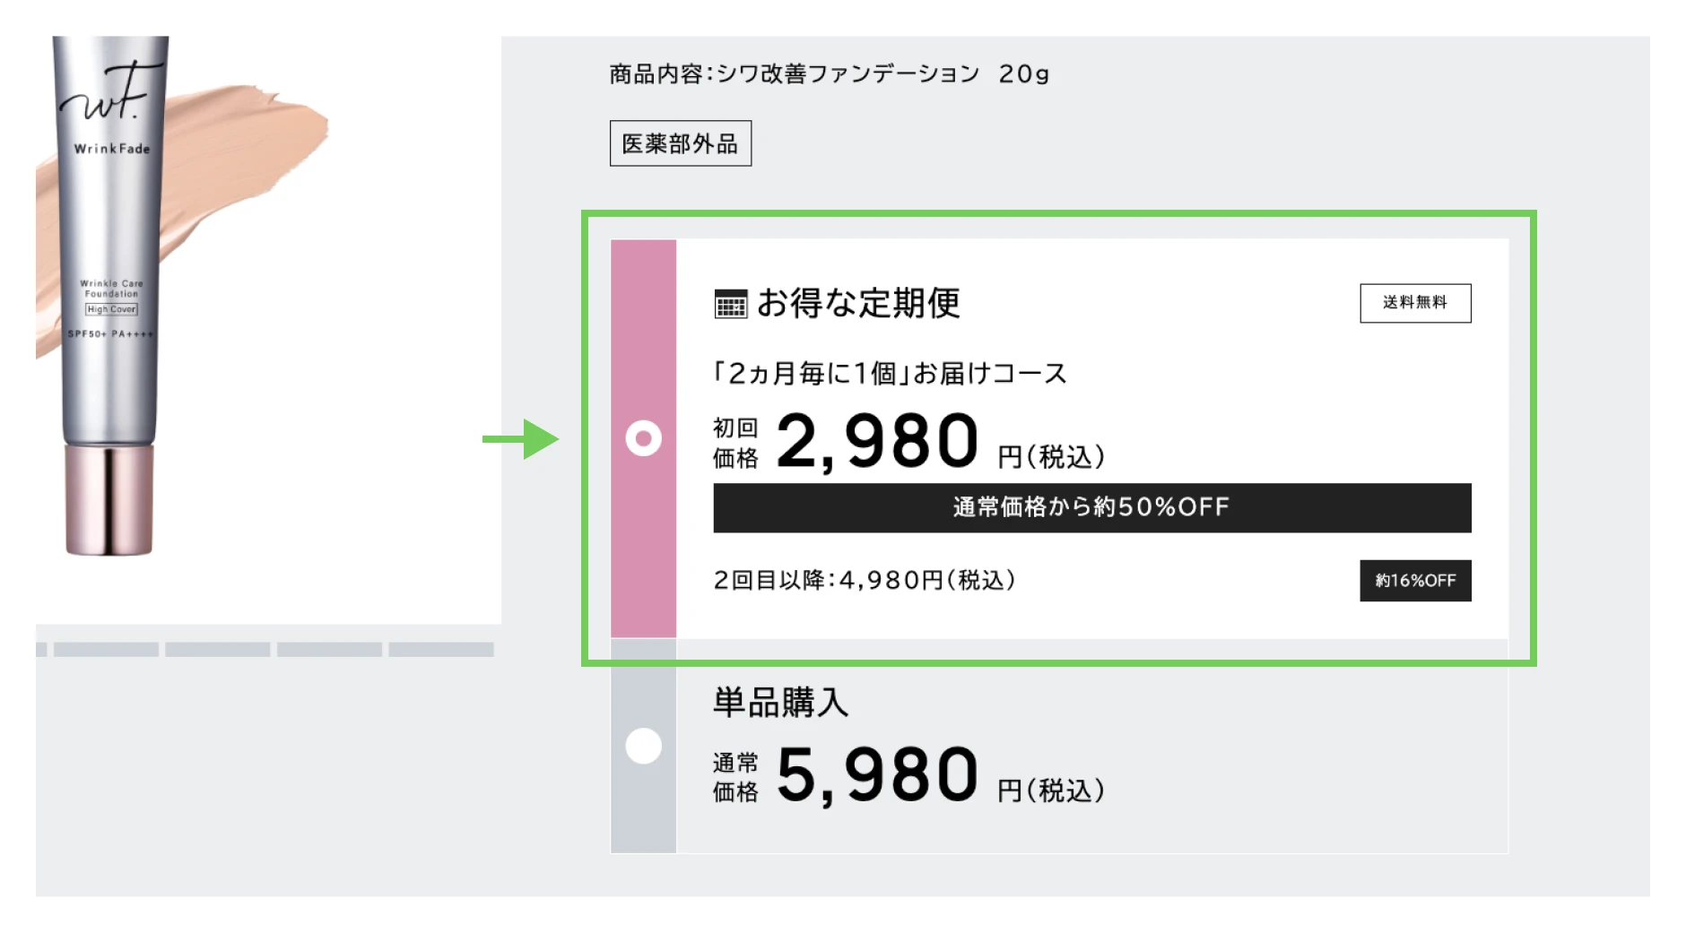
Task: Click the last image carousel indicator bar
Action: pos(440,649)
